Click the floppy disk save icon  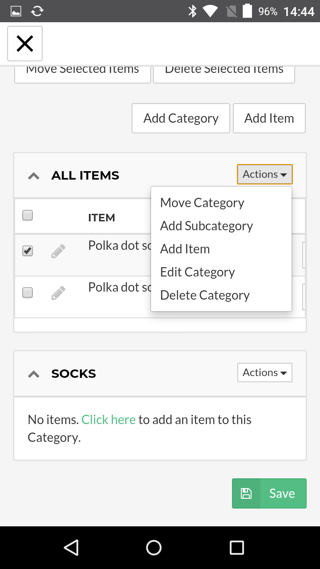point(246,493)
